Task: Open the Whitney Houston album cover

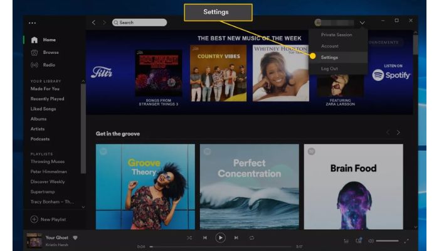Action: click(x=281, y=73)
